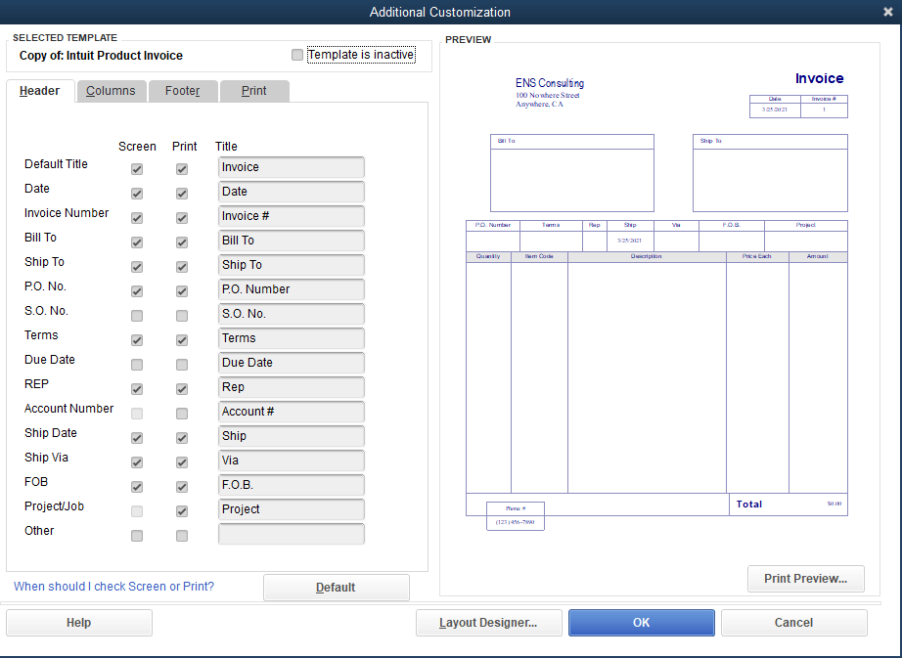Toggle Screen checkbox for Terms
The width and height of the screenshot is (902, 658).
tap(137, 340)
